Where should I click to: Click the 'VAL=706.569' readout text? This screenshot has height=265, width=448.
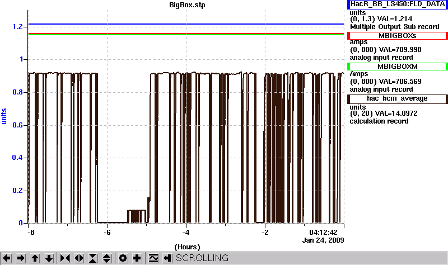400,82
